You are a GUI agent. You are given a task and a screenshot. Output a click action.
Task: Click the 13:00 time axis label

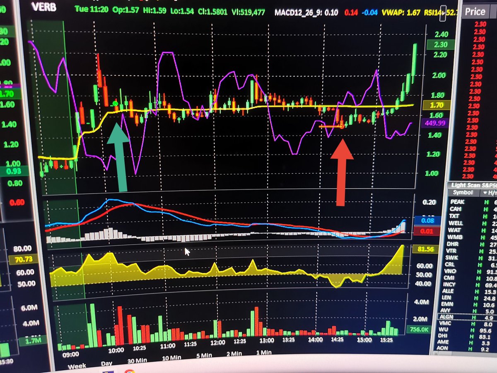pyautogui.click(x=267, y=340)
